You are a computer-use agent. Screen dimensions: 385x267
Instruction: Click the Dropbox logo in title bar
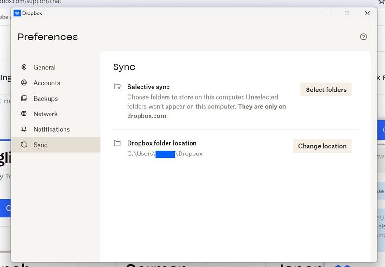pyautogui.click(x=17, y=13)
